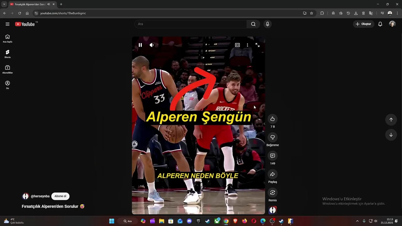
Task: Open the Chrome three-dot menu
Action: (397, 13)
